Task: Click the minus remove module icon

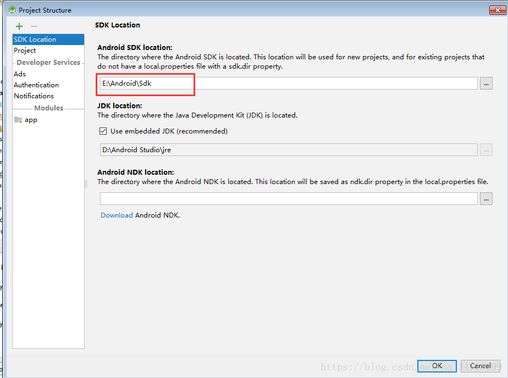Action: coord(34,26)
